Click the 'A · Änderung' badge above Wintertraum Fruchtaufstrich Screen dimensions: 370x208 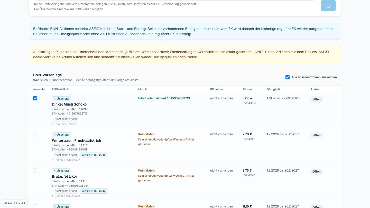[61, 135]
